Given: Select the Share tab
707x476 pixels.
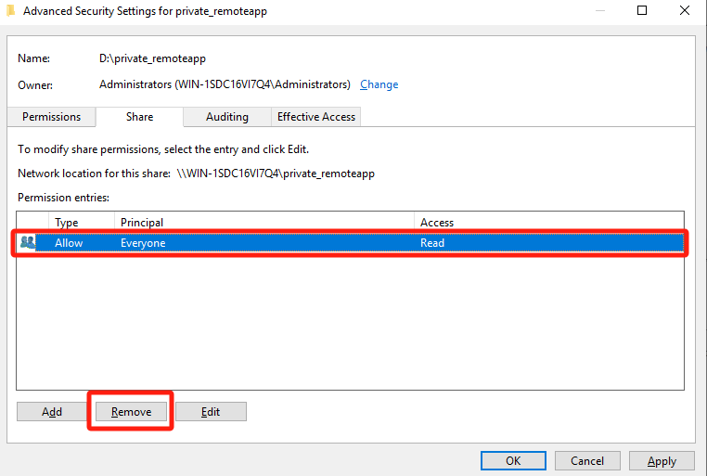Looking at the screenshot, I should 138,117.
